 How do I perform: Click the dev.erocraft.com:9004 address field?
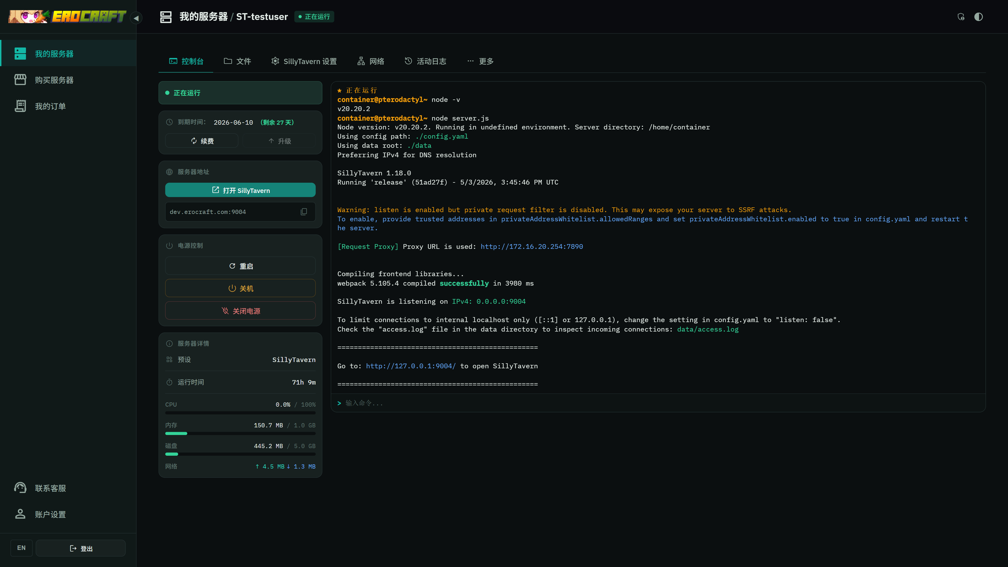[x=240, y=212]
